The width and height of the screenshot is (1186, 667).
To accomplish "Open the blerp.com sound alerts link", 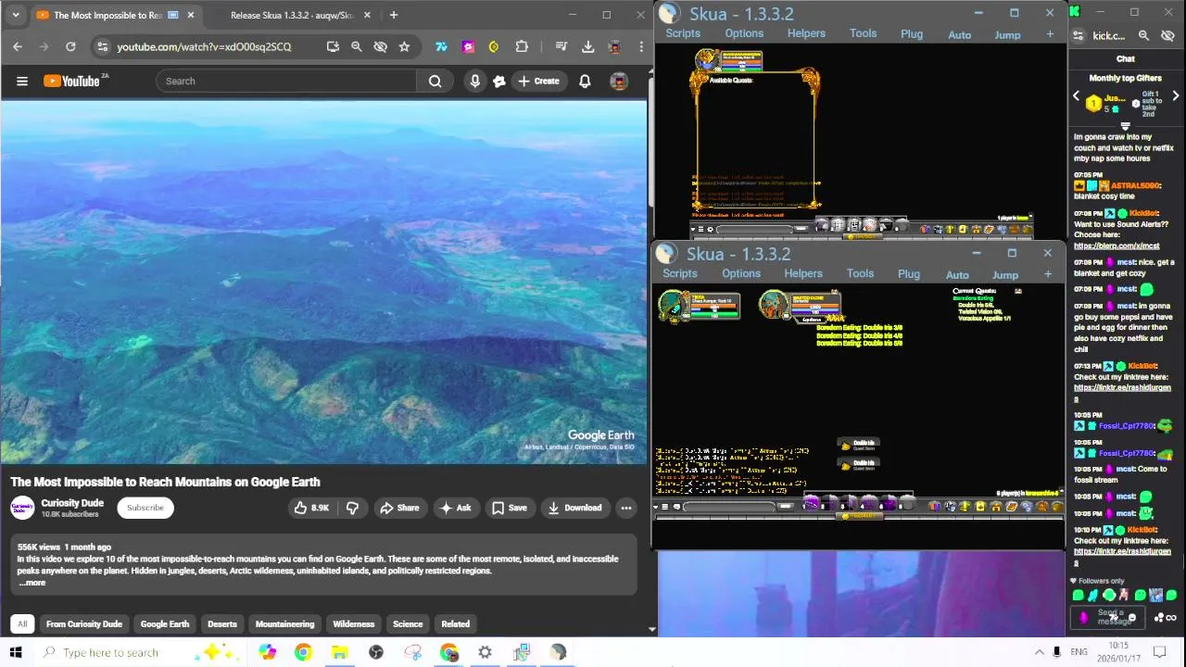I will (x=1117, y=245).
